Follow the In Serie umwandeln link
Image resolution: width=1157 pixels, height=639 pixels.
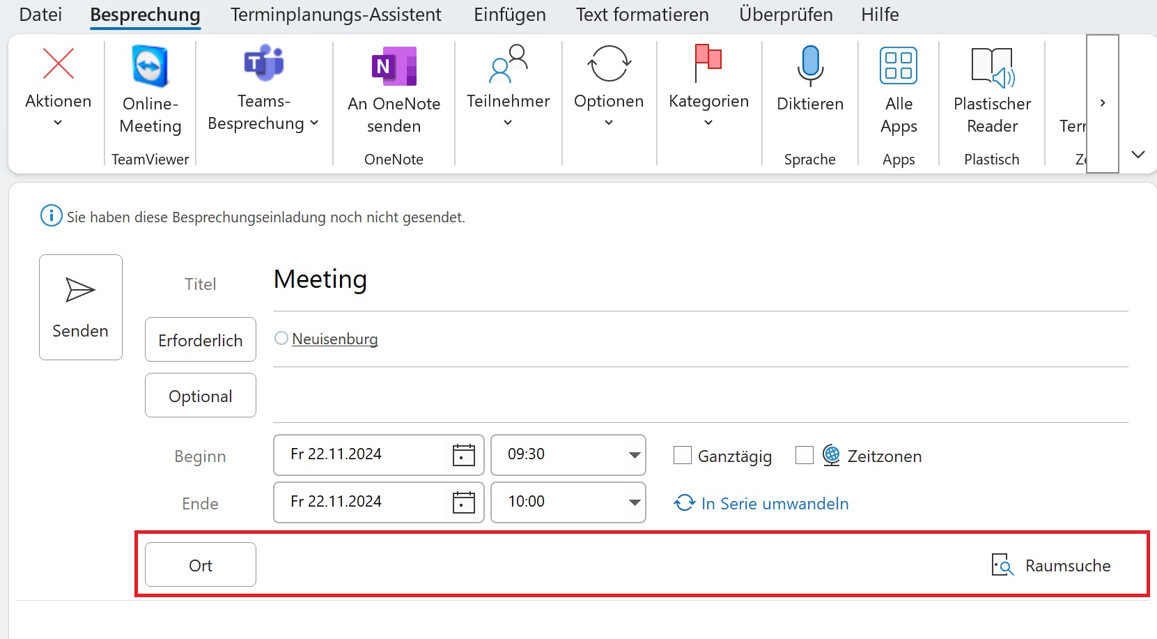click(775, 503)
